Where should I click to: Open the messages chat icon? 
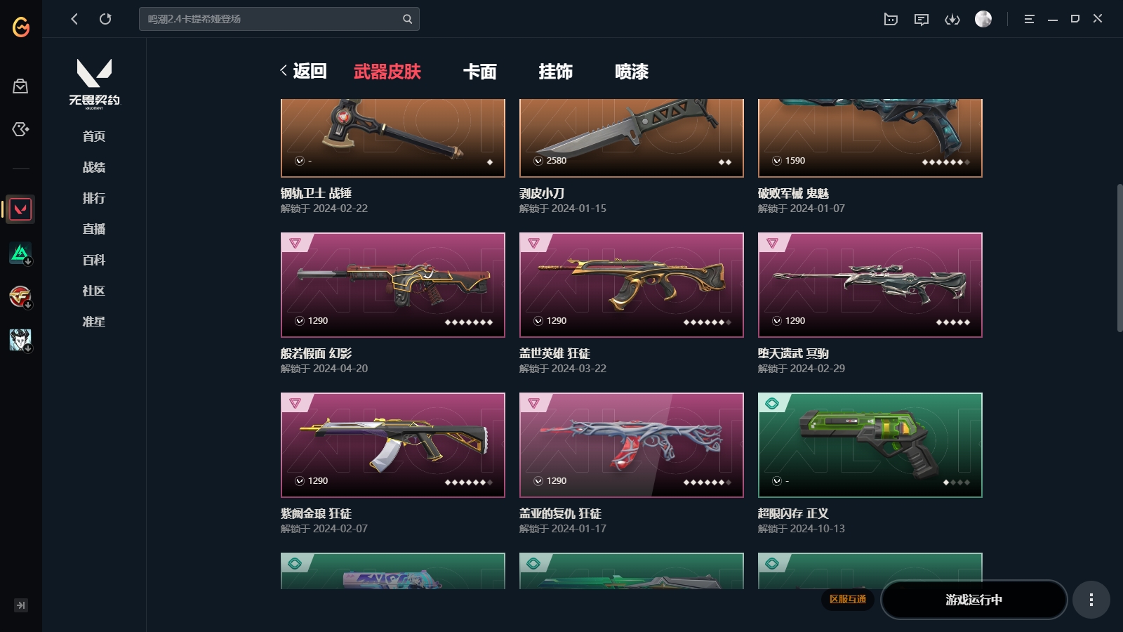pos(922,19)
